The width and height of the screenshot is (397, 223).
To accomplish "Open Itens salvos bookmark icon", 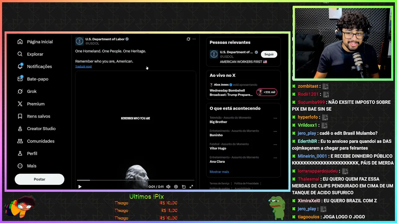I will (x=20, y=116).
